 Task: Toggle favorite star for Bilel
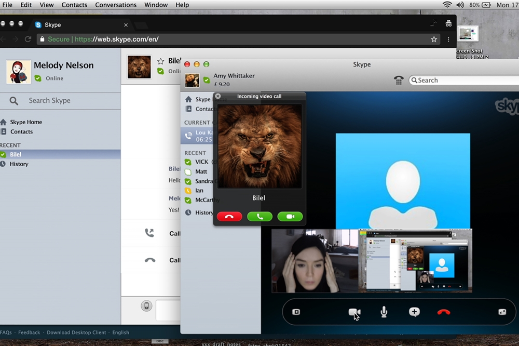click(160, 61)
